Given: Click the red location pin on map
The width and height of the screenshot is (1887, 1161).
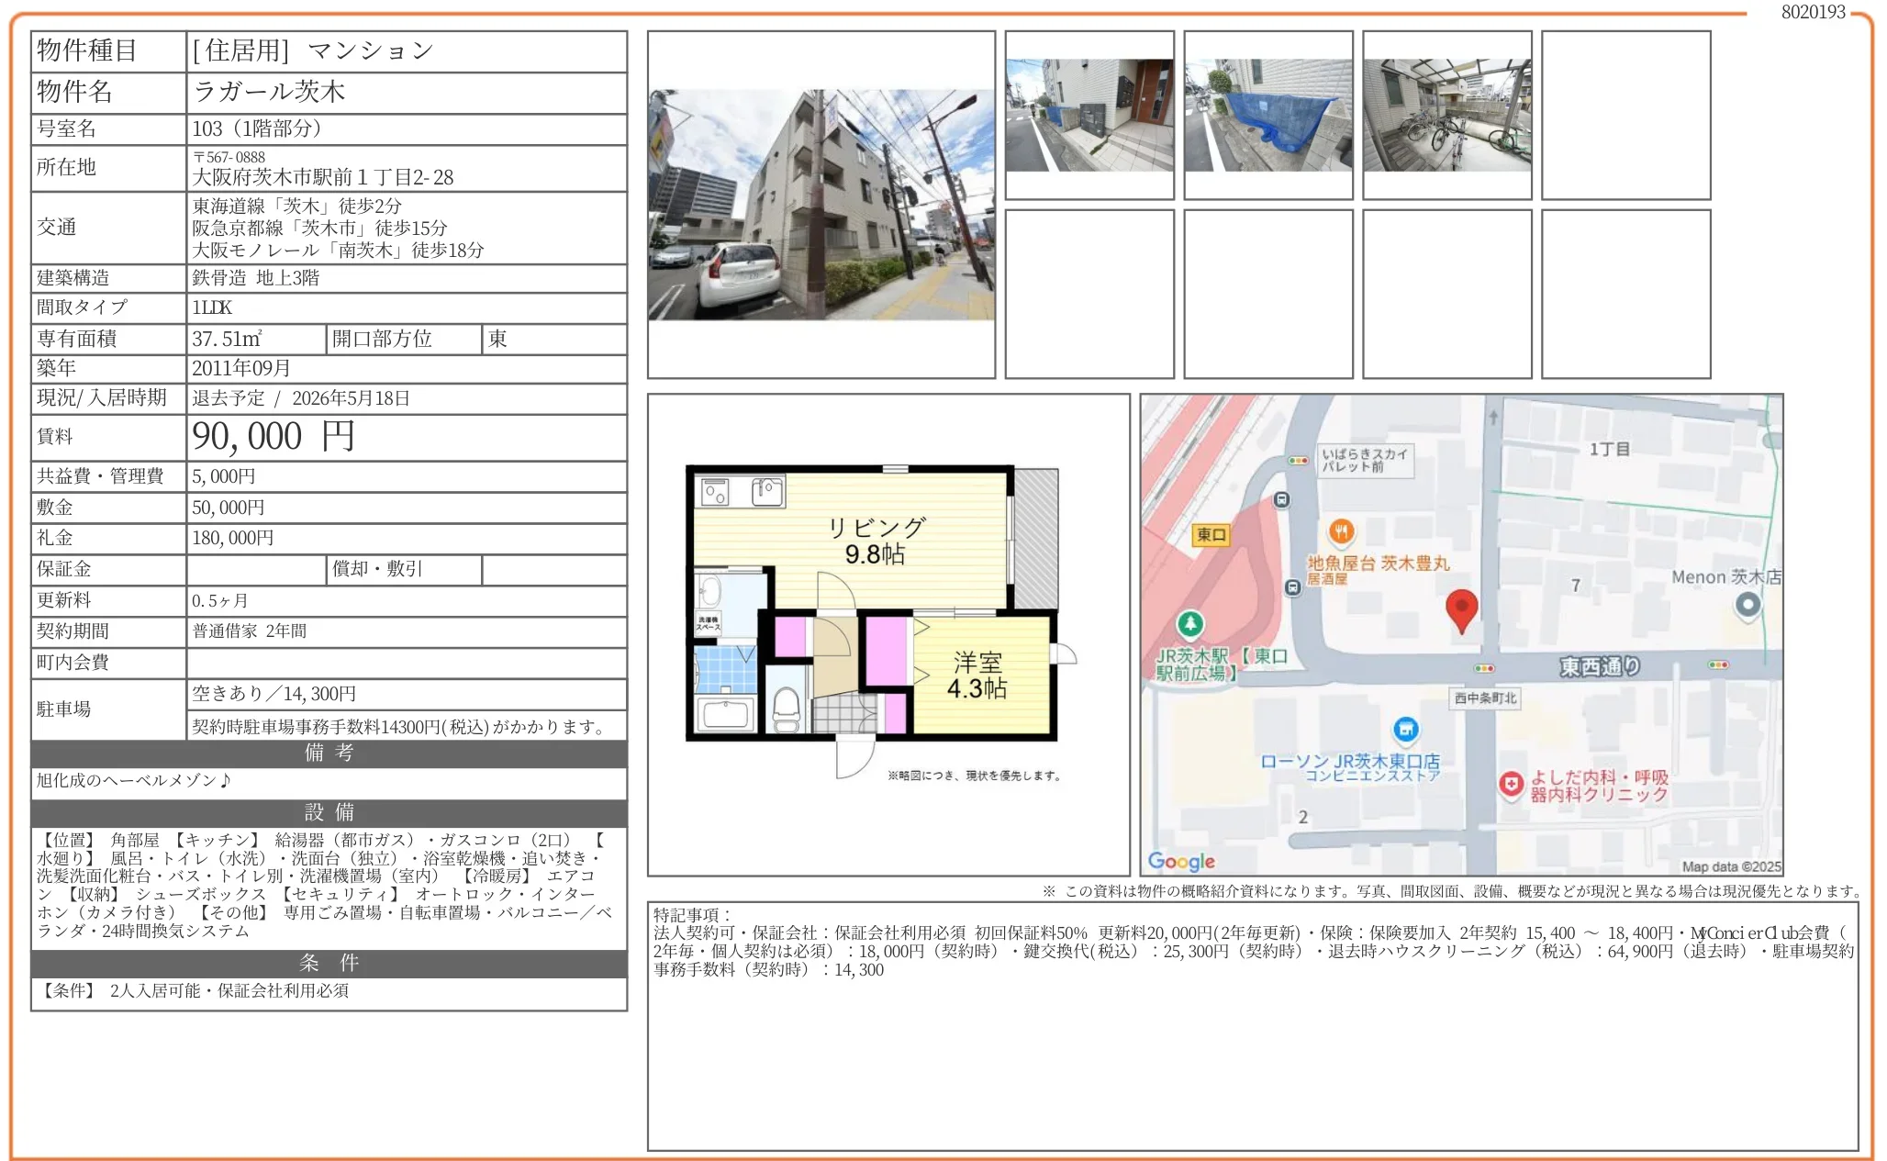Looking at the screenshot, I should coord(1460,608).
